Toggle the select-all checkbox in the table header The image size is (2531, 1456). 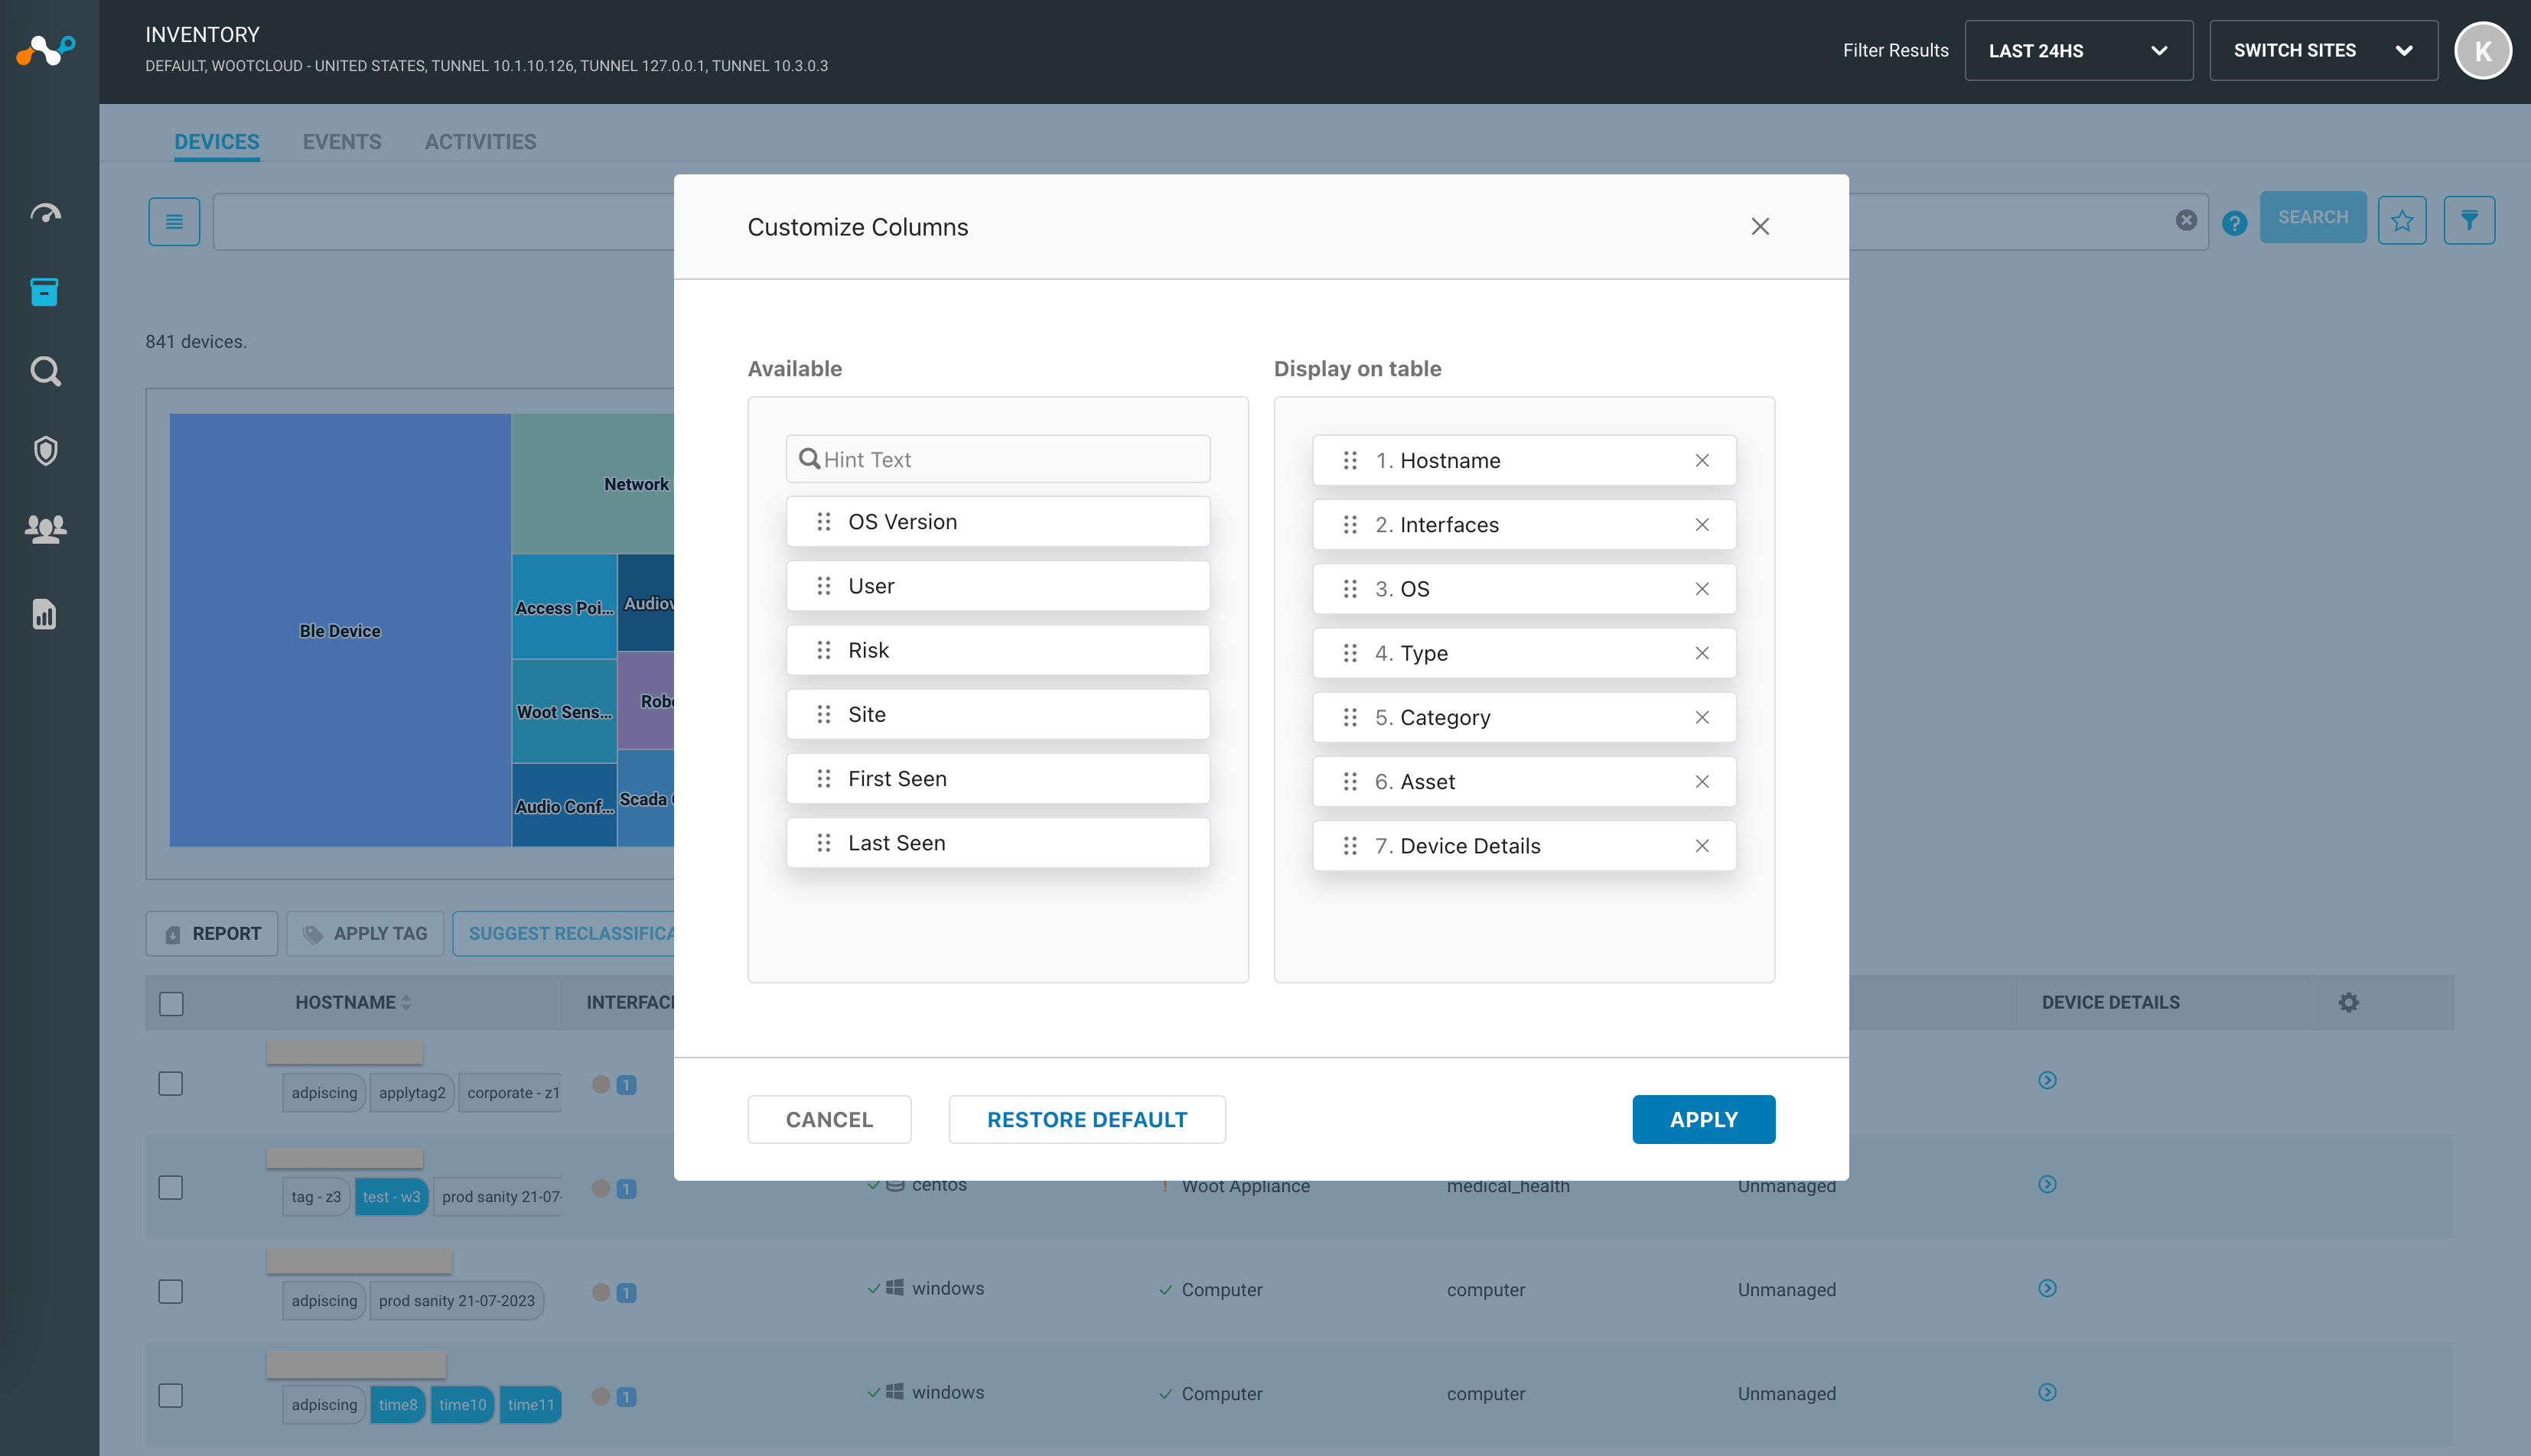pos(171,1002)
